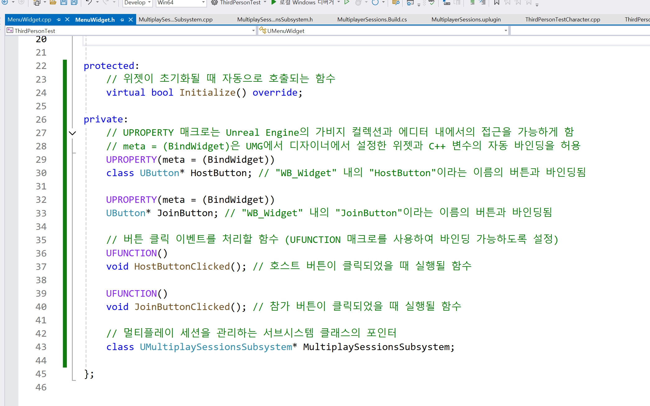The image size is (650, 406).
Task: Open the UMenuWidget type navigation combo box
Action: [x=383, y=31]
